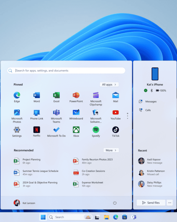
Task: Click the Windows Start button on taskbar
Action: [x=43, y=217]
